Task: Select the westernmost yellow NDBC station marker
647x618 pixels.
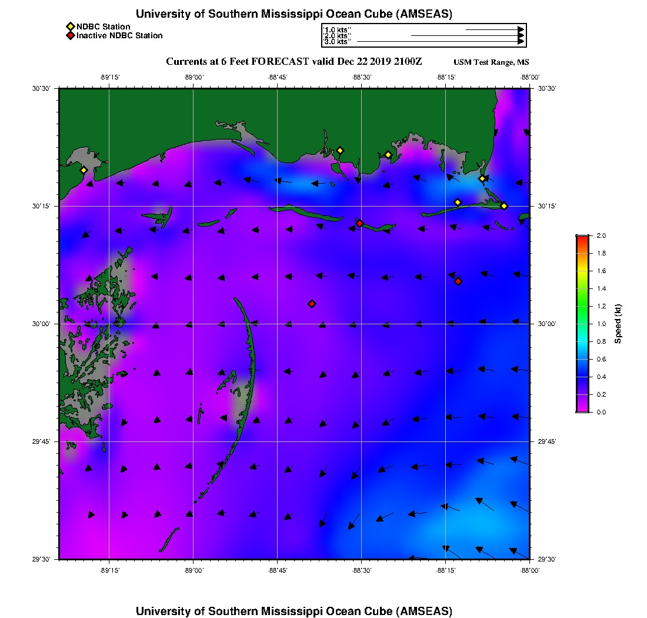Action: 84,170
